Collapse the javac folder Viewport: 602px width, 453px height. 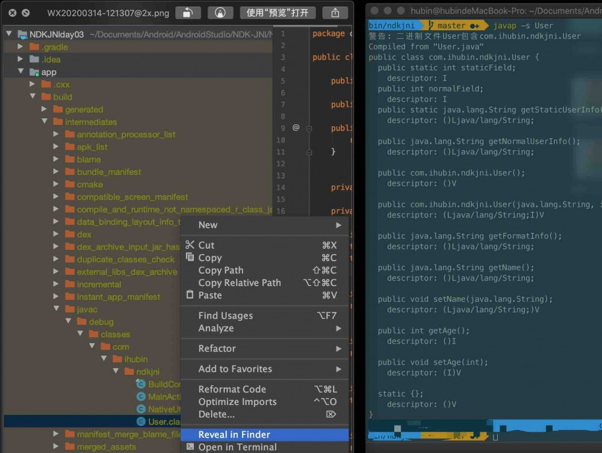tap(57, 309)
